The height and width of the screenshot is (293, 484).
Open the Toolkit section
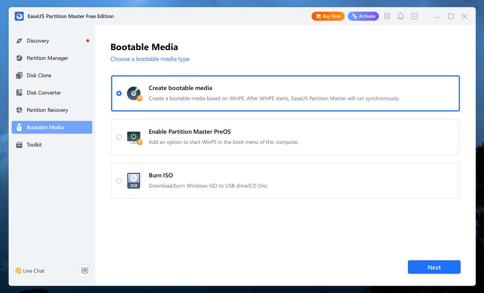point(52,145)
